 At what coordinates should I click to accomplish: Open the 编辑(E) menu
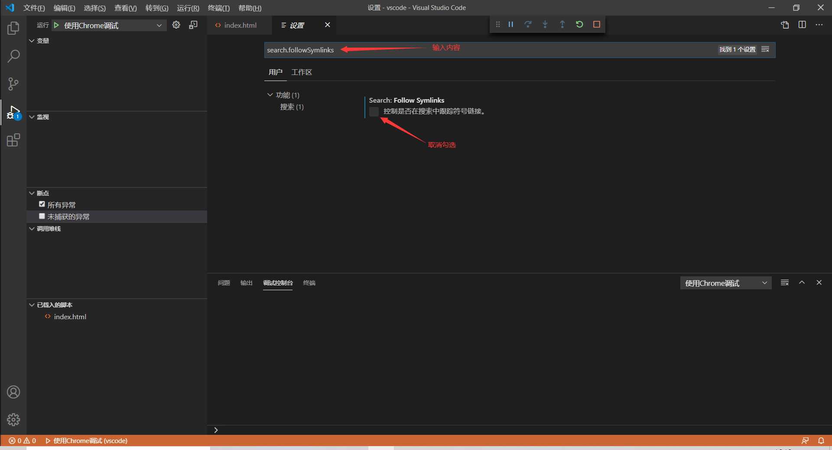coord(64,8)
